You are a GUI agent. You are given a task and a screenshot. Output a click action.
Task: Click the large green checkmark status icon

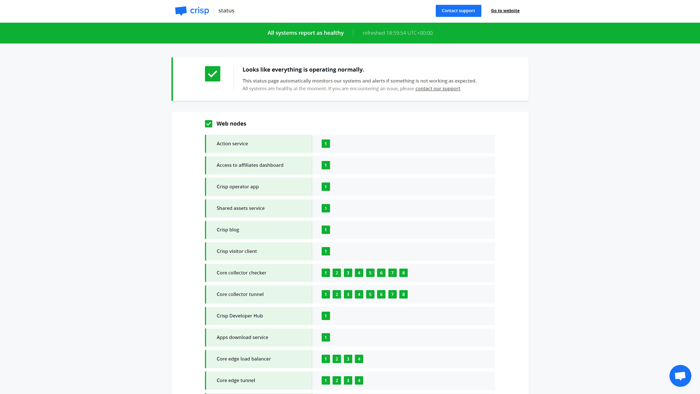click(x=213, y=74)
